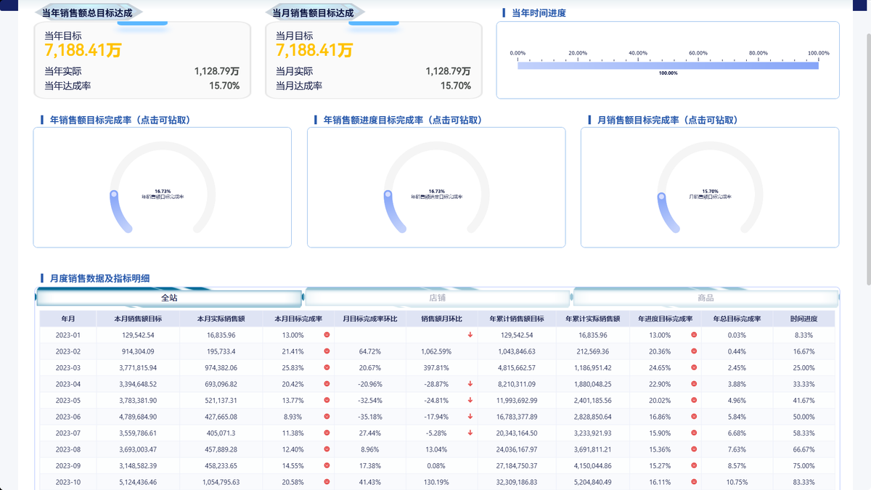
Task: Click the 年月 column header
Action: point(68,319)
